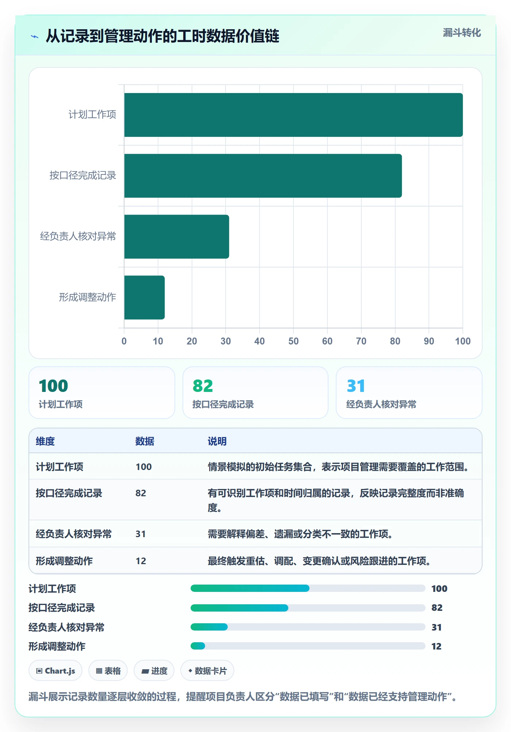The height and width of the screenshot is (732, 511).
Task: Click the 数据 column header
Action: (145, 441)
